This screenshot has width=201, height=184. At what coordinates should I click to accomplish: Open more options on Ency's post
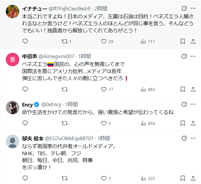193,104
